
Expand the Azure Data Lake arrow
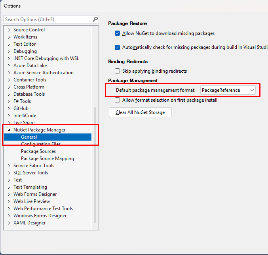[x=9, y=66]
